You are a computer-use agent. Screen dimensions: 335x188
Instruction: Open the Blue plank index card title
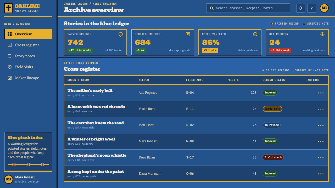[25, 138]
